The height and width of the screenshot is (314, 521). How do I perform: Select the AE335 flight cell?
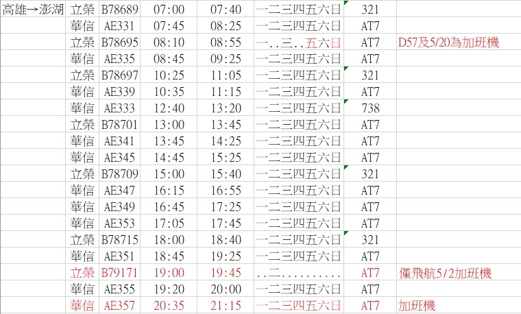119,59
